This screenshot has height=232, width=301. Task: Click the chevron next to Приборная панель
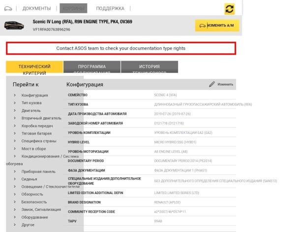pyautogui.click(x=15, y=171)
